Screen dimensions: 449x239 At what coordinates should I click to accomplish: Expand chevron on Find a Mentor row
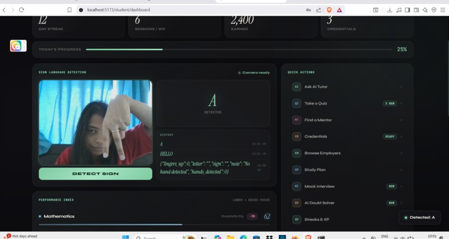(x=401, y=120)
